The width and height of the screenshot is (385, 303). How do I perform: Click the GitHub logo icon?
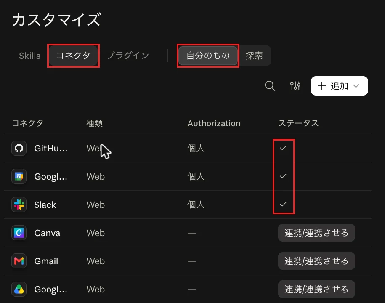pyautogui.click(x=19, y=148)
